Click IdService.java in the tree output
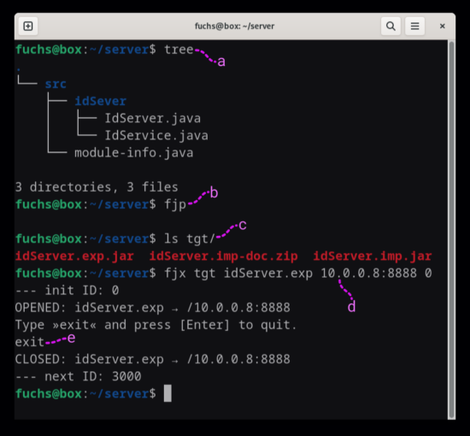Viewport: 470px width, 436px height. [156, 136]
